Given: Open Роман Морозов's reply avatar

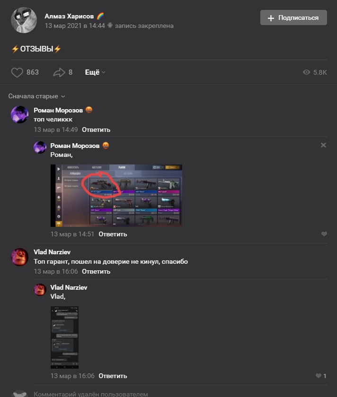Looking at the screenshot, I should coord(40,147).
